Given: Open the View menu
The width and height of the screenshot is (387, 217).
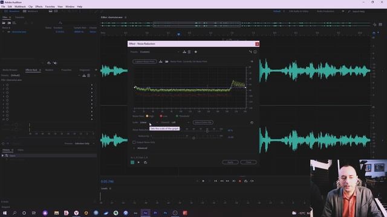Looking at the screenshot, I should pyautogui.click(x=60, y=7).
